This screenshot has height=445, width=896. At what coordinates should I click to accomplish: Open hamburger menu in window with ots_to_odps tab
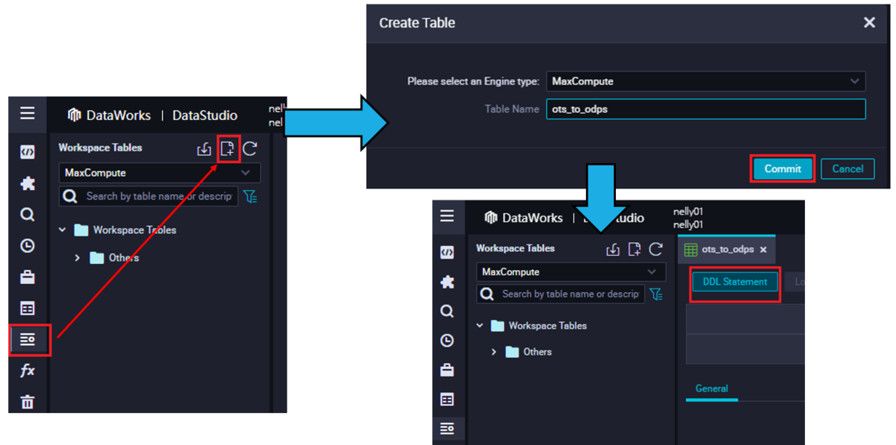[447, 216]
